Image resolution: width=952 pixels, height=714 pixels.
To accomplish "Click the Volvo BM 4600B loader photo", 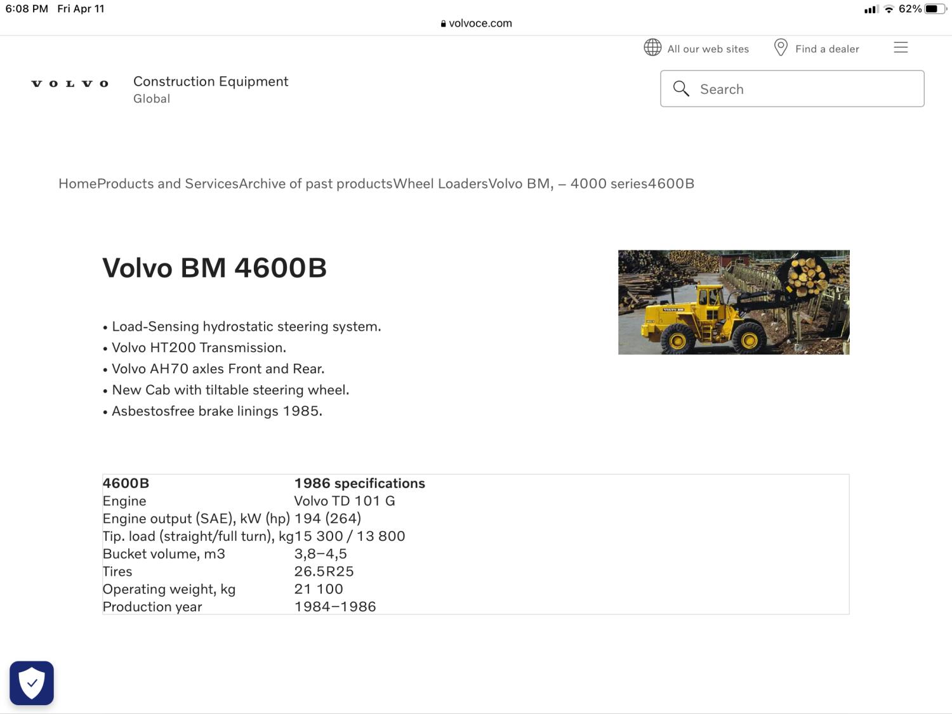I will coord(734,302).
